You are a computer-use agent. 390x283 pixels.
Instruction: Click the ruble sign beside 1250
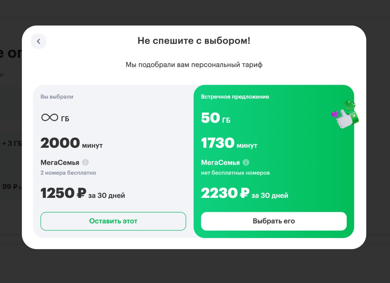pos(81,193)
